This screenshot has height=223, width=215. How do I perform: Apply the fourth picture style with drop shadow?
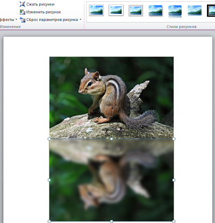(155, 11)
